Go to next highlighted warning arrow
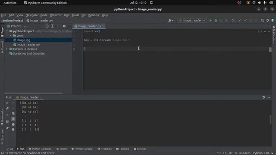Image resolution: width=276 pixels, height=155 pixels. 269,31
